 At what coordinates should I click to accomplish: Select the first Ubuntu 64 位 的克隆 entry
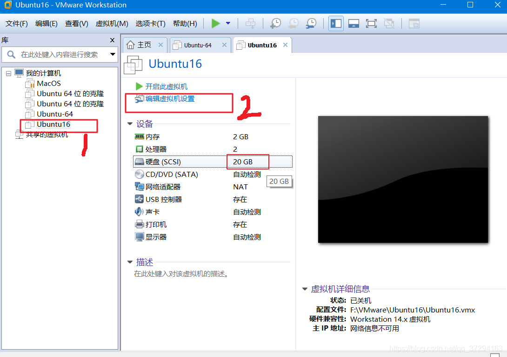click(x=70, y=94)
